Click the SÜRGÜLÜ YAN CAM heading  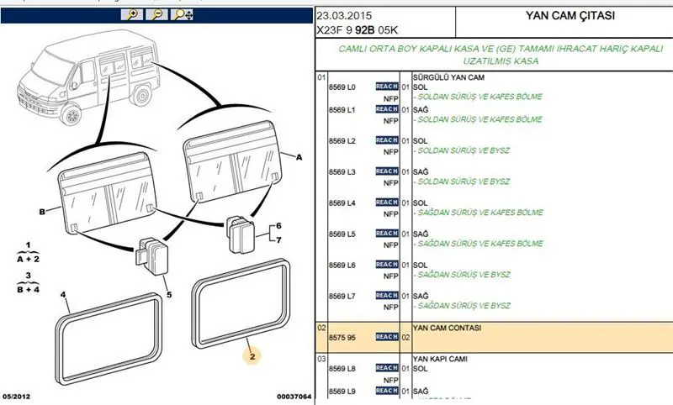[x=445, y=76]
